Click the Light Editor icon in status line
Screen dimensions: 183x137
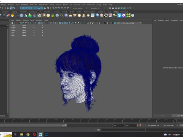127,8
